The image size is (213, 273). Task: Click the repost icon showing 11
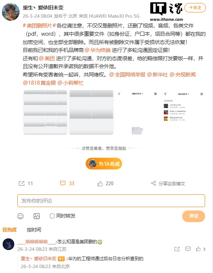21,183
